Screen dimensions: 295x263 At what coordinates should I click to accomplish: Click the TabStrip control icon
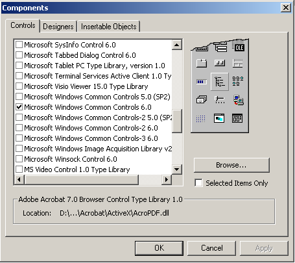[202, 64]
